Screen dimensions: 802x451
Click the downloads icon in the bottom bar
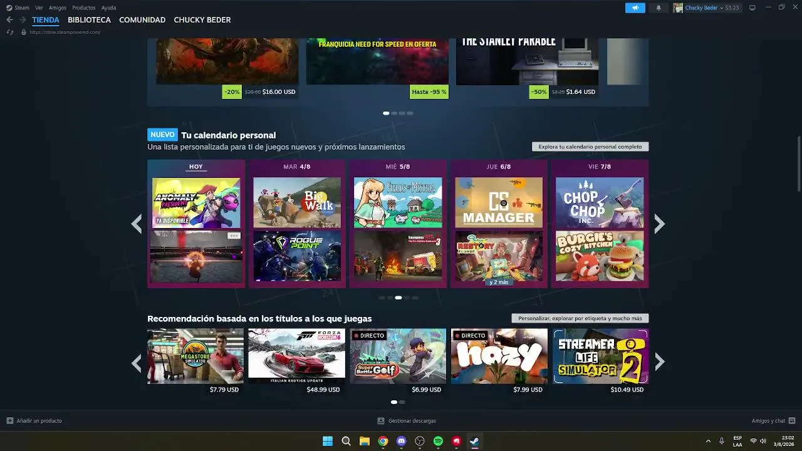pos(381,421)
